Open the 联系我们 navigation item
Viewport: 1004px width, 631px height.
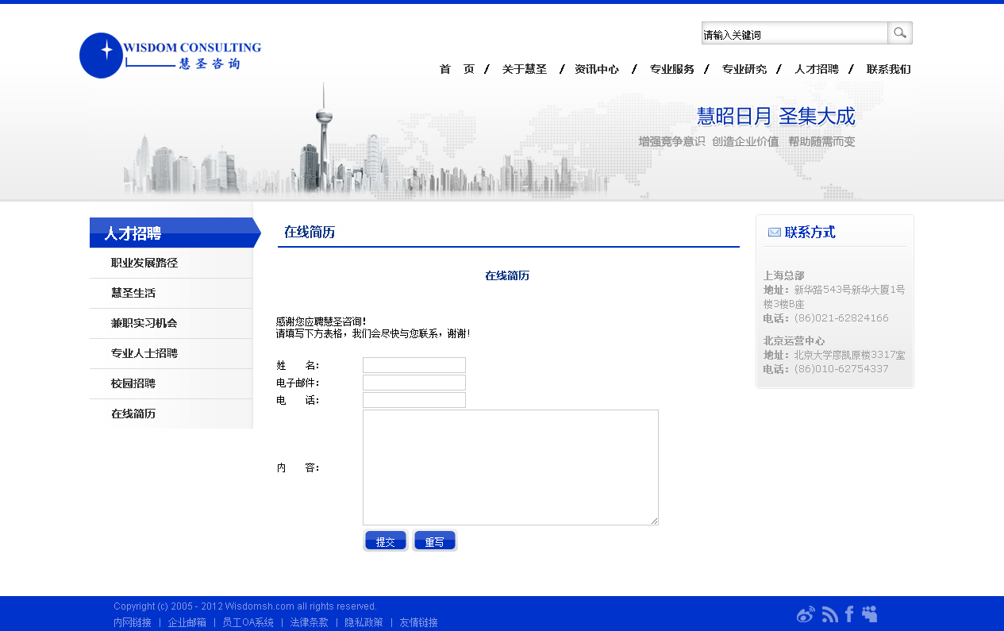888,70
